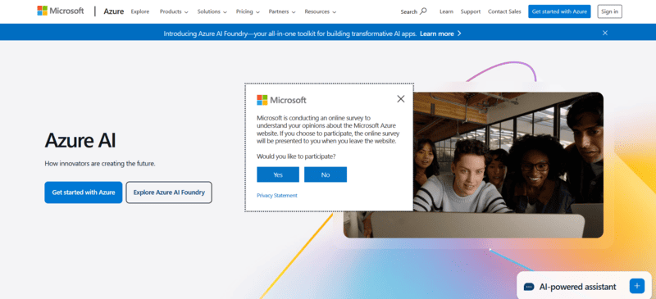Expand AI-powered assistant with plus icon

click(636, 286)
